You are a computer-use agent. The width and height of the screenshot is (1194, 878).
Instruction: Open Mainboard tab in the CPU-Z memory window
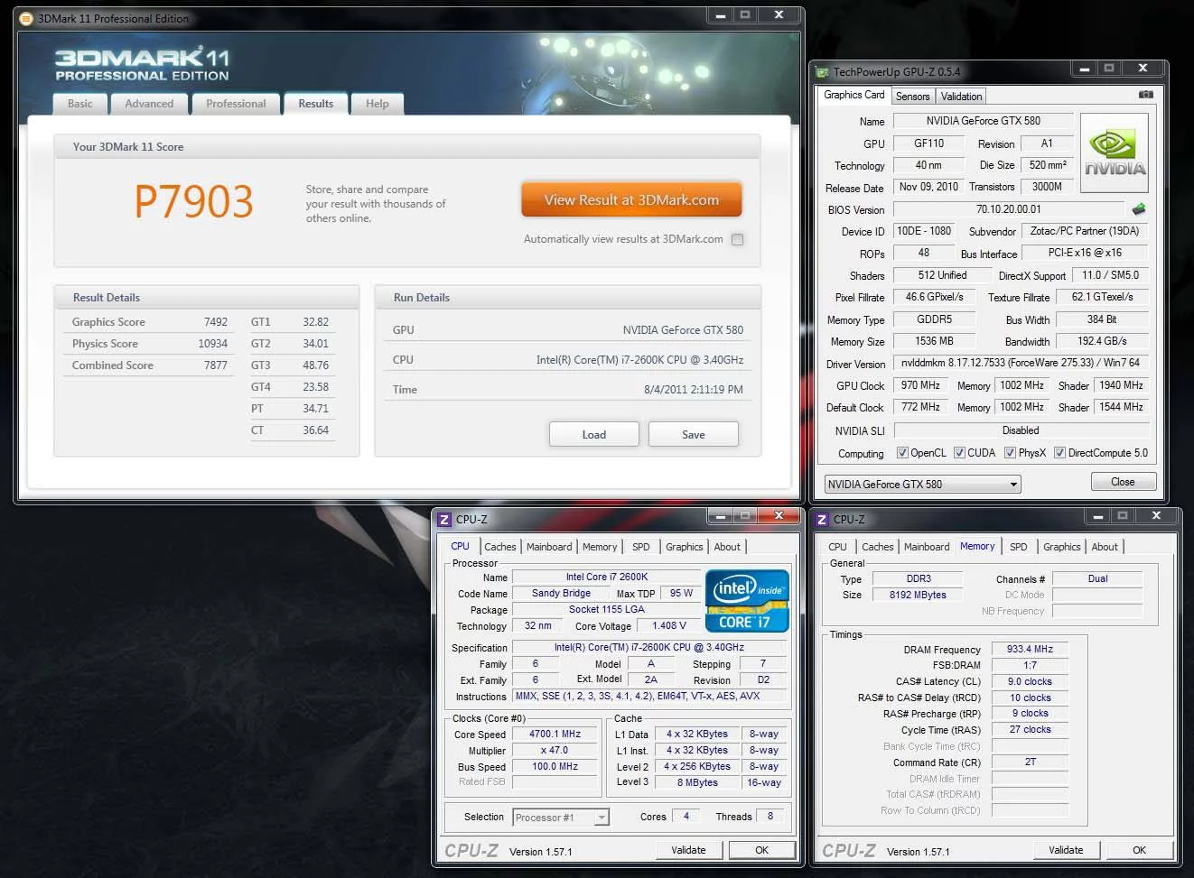click(x=927, y=547)
